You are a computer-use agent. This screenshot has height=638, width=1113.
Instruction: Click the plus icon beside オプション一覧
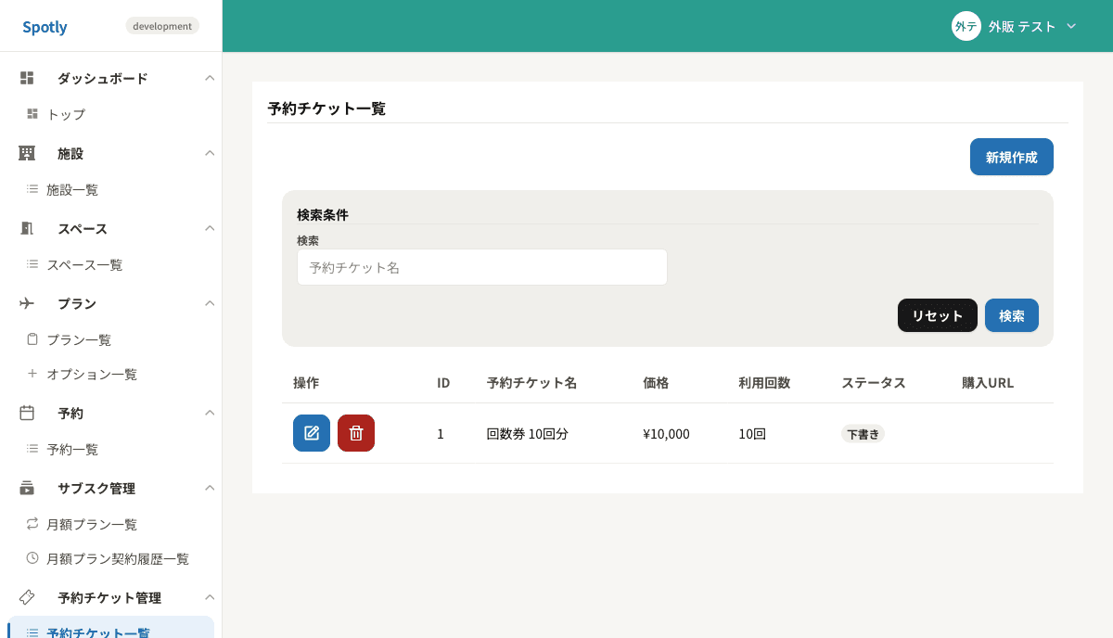tap(32, 374)
